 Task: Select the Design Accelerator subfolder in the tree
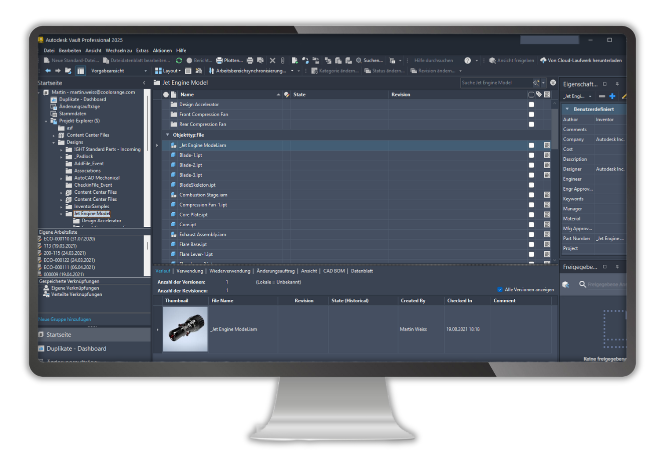coord(101,221)
